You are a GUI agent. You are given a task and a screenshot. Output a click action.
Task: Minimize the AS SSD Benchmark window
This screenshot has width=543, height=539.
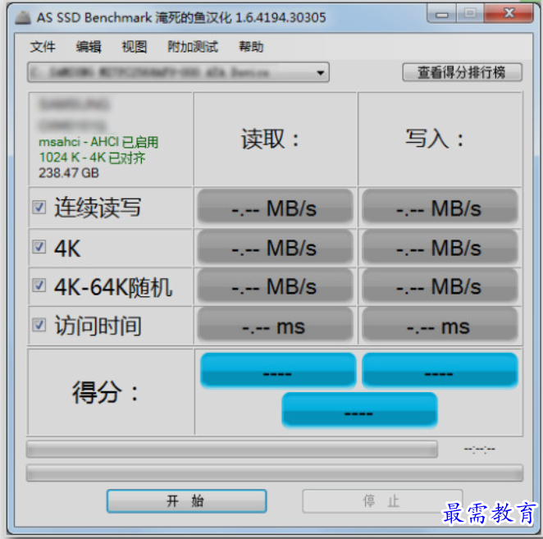442,14
